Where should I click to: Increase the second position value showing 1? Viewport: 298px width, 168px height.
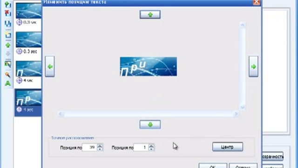pyautogui.click(x=151, y=146)
